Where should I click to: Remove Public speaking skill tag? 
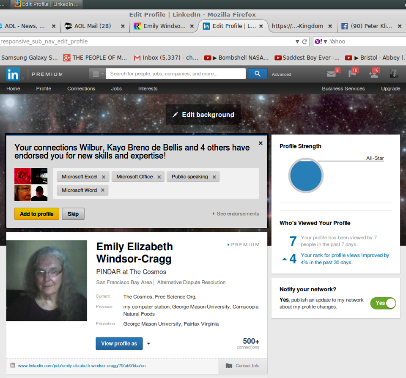point(214,177)
